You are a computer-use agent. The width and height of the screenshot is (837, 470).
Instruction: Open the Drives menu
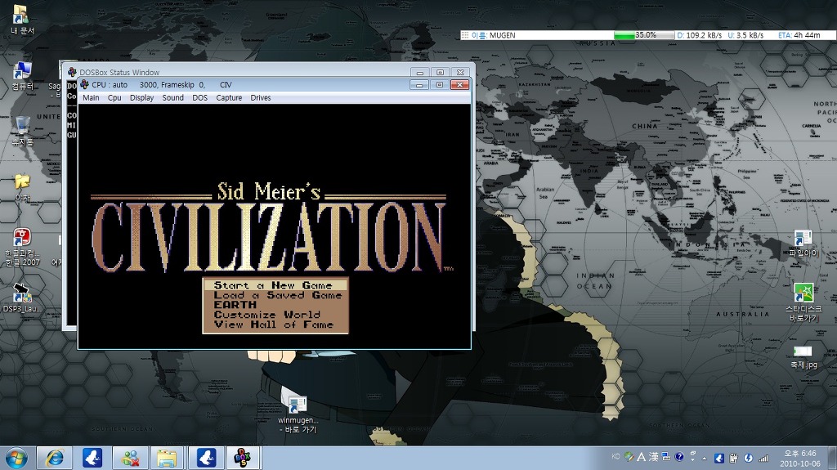(x=261, y=98)
